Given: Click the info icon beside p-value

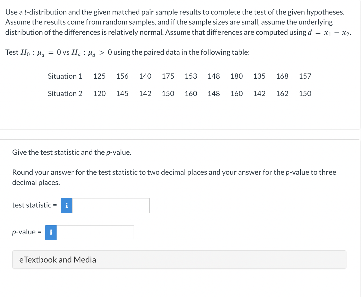Looking at the screenshot, I should coord(51,233).
